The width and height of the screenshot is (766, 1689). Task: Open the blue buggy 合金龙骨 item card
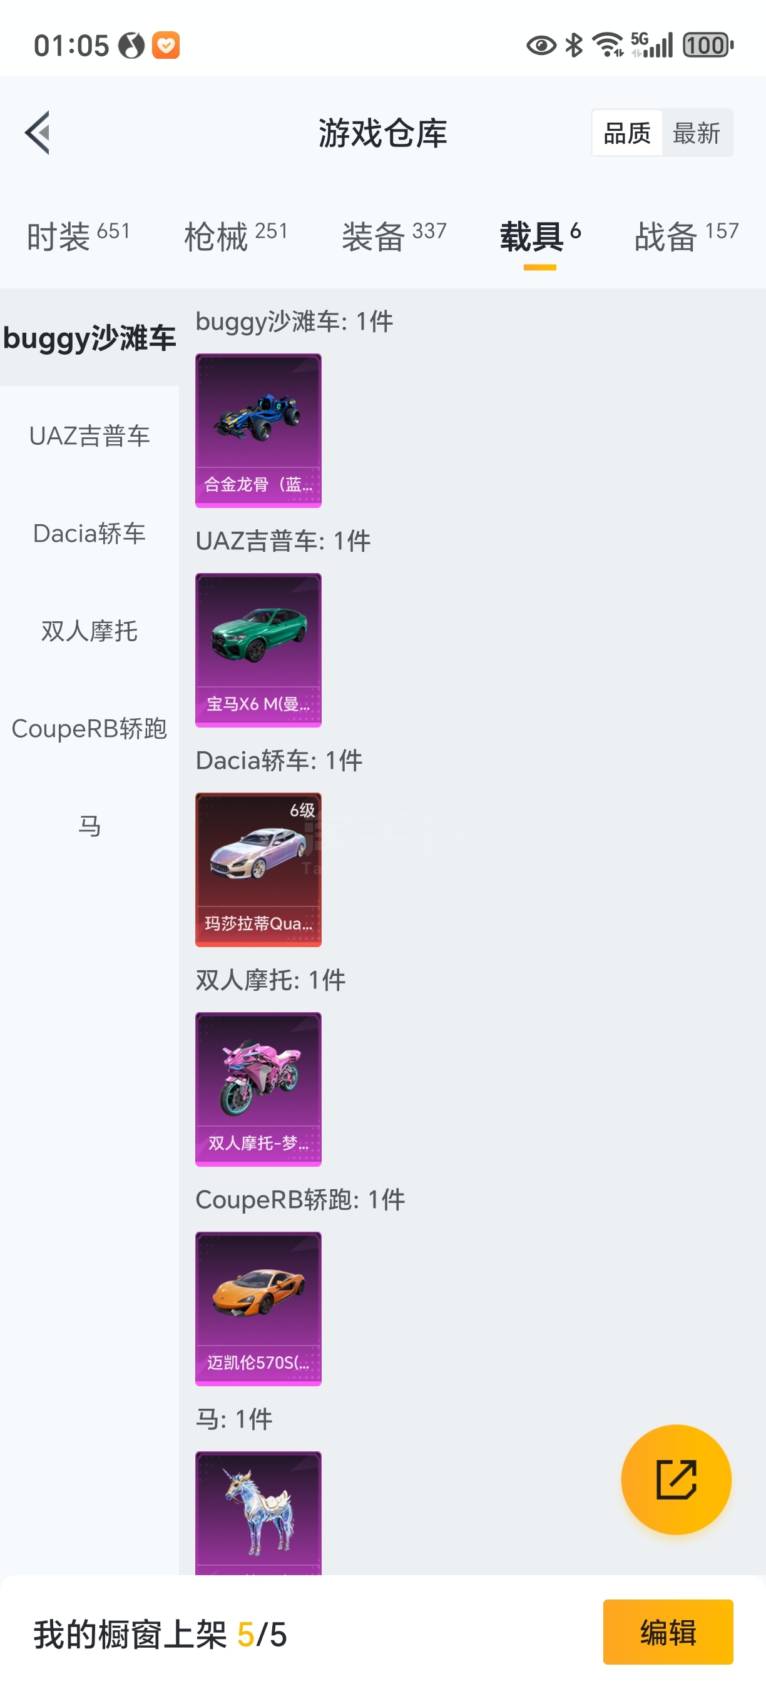click(x=258, y=430)
